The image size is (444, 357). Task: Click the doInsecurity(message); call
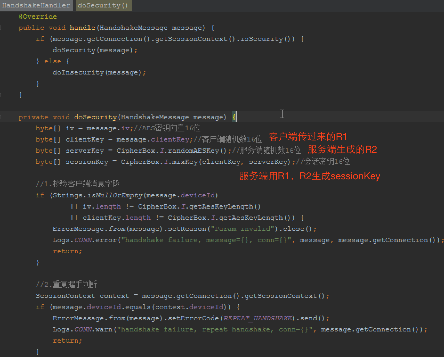coord(99,72)
